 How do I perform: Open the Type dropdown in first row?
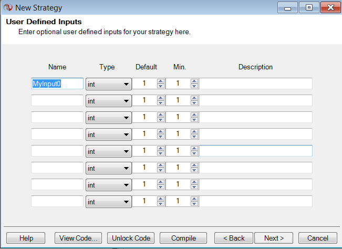pyautogui.click(x=109, y=84)
